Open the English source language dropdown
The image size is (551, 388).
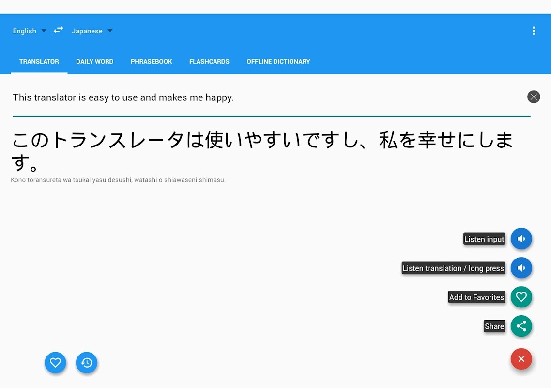(30, 31)
